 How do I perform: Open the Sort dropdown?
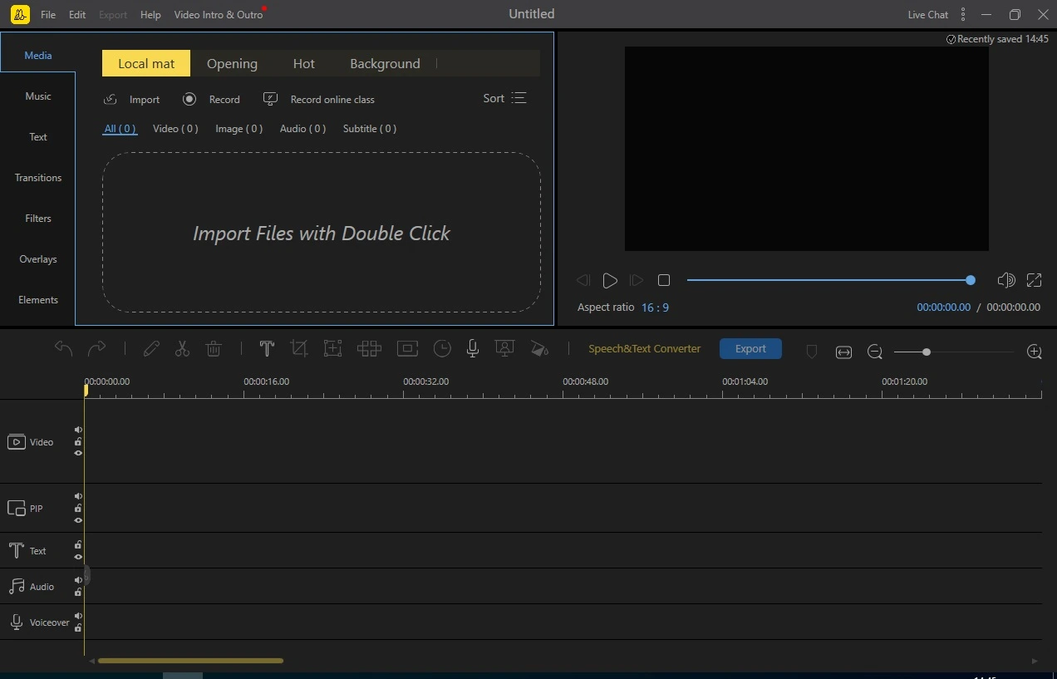pos(504,98)
